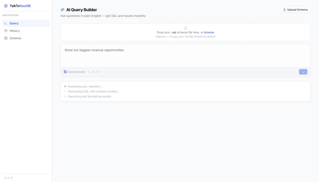Open the TalkToYourDB home title
Viewport: 319px width, 182px height.
coord(20,6)
